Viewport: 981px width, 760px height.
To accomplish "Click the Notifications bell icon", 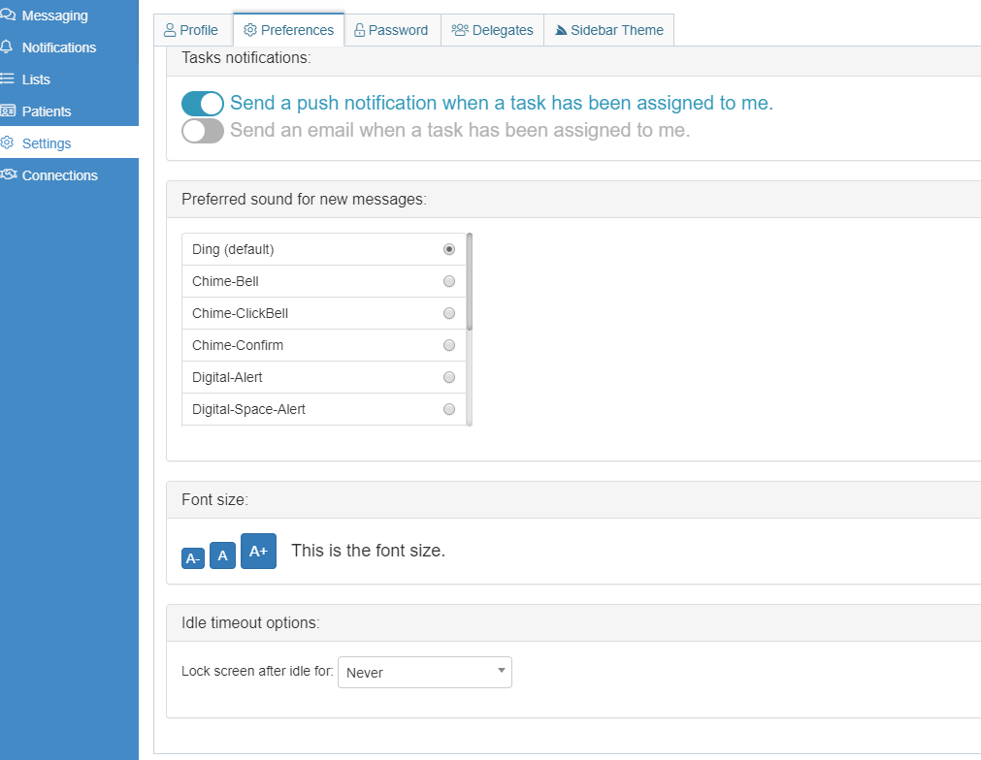I will (x=8, y=47).
